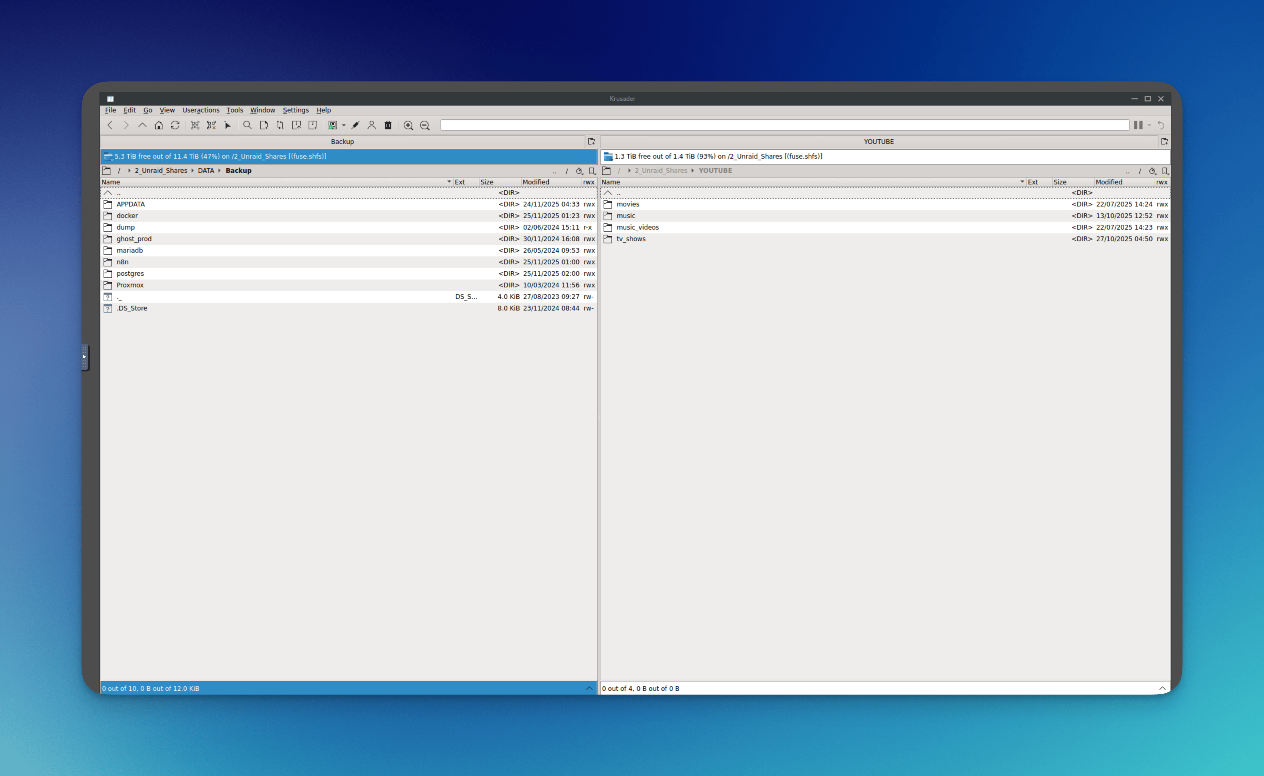Click the trash can toolbar icon
This screenshot has height=776, width=1264.
pos(388,125)
